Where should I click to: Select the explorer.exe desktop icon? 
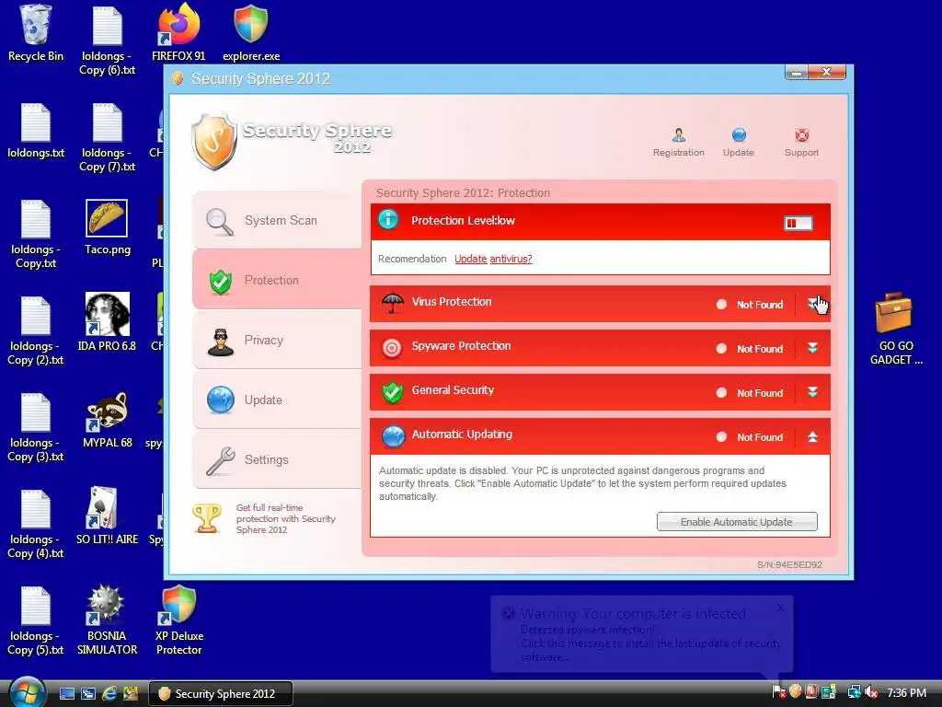[251, 33]
